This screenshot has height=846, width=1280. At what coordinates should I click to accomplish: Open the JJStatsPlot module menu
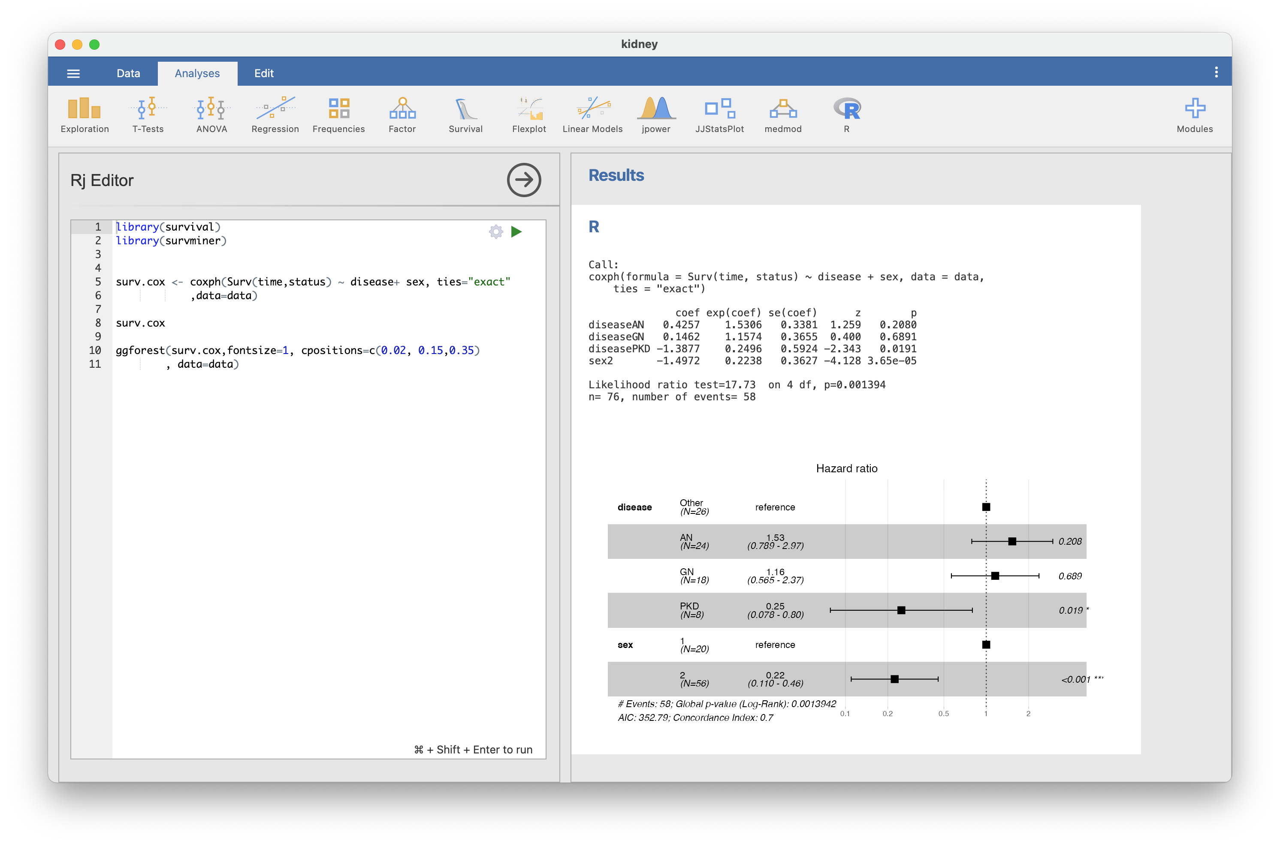719,115
